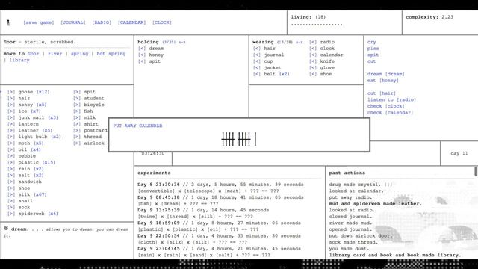The width and height of the screenshot is (478, 269).
Task: Pick up silk from floor
Action: pyautogui.click(x=11, y=194)
